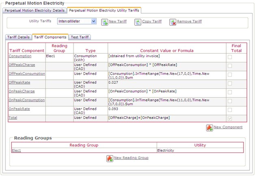Image resolution: width=255 pixels, height=176 pixels.
Task: Switch to Perpetual Motion Electricity Details tab
Action: pyautogui.click(x=35, y=11)
